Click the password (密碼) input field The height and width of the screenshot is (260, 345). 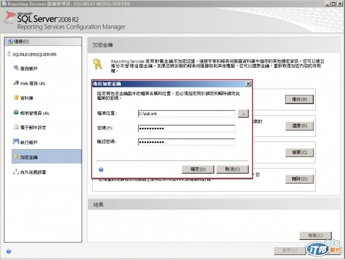pos(186,128)
